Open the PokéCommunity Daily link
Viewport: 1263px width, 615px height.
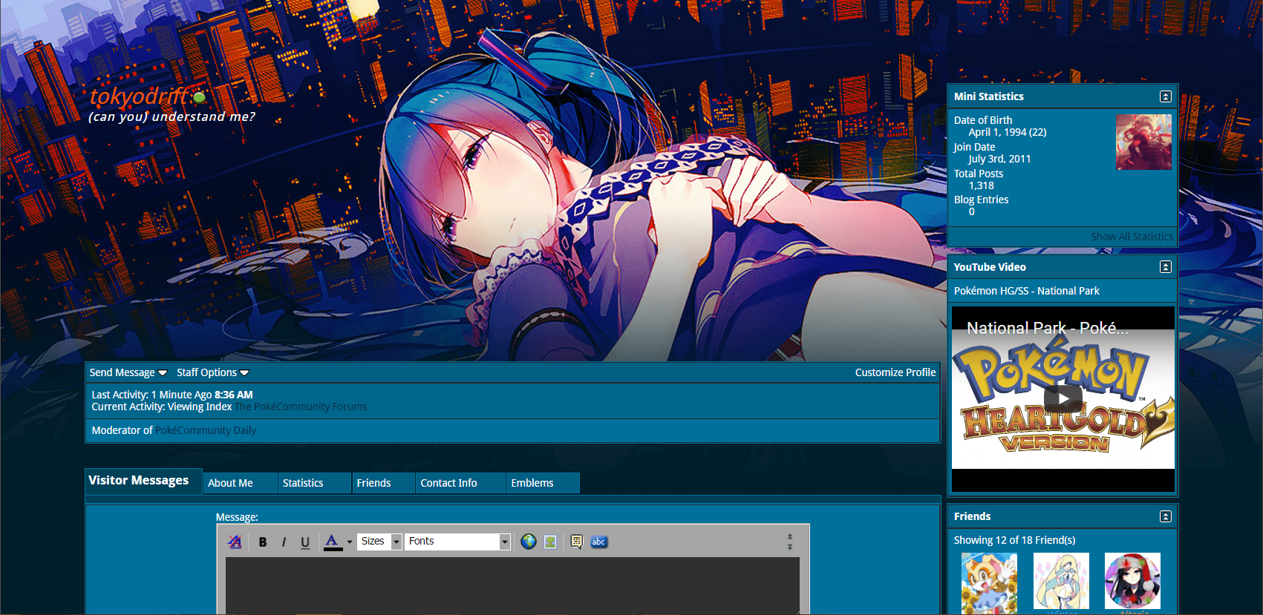pyautogui.click(x=206, y=430)
